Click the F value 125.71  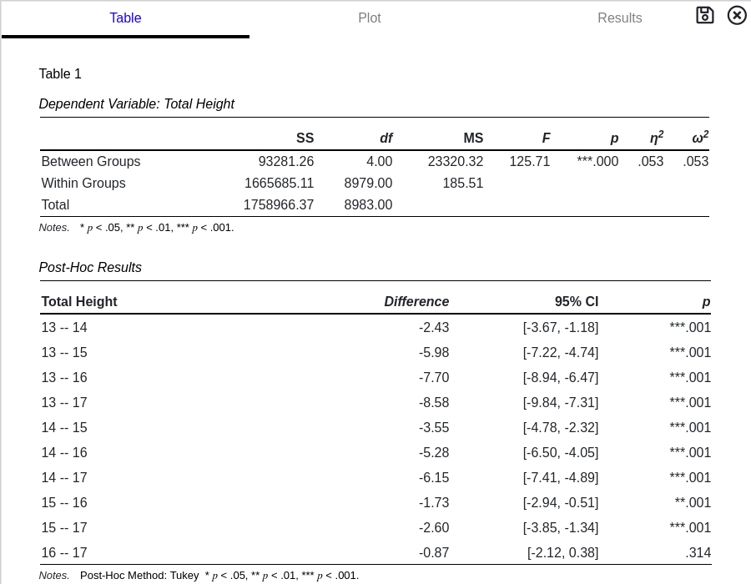click(x=530, y=161)
